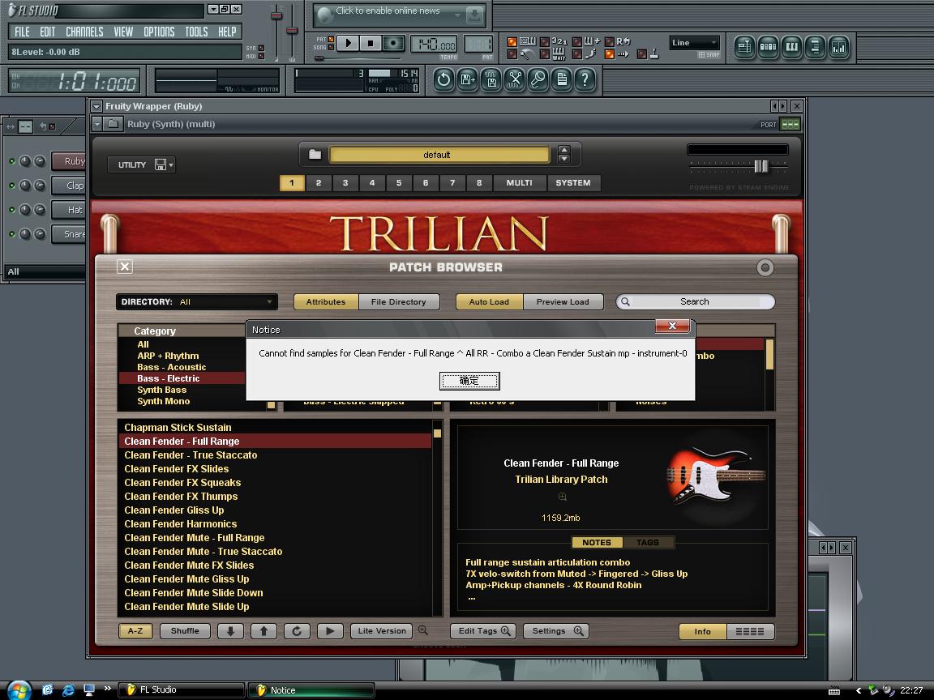
Task: Click the File Directory button
Action: pos(399,301)
